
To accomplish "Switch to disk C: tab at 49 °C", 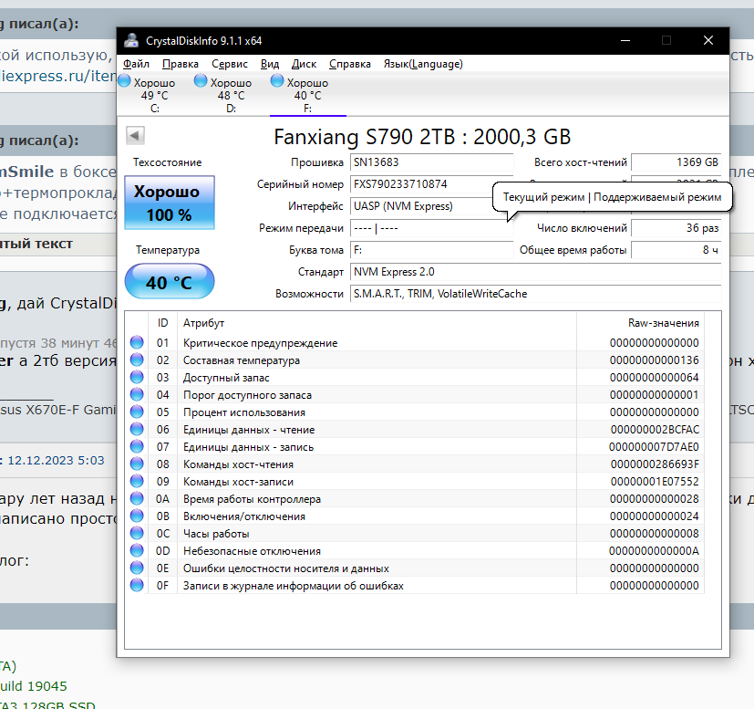I will tap(155, 95).
